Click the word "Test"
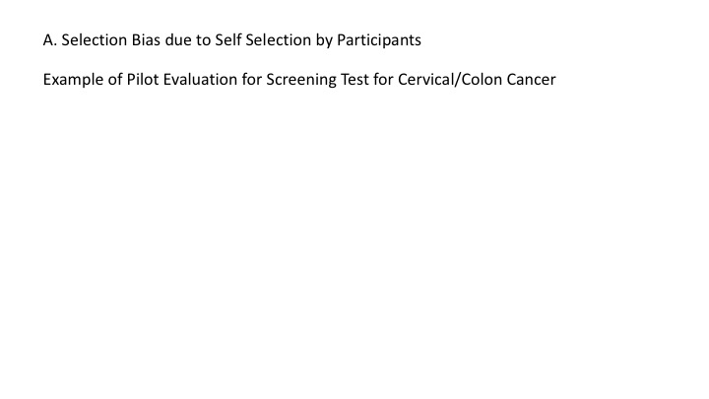709x399 pixels. pos(354,80)
